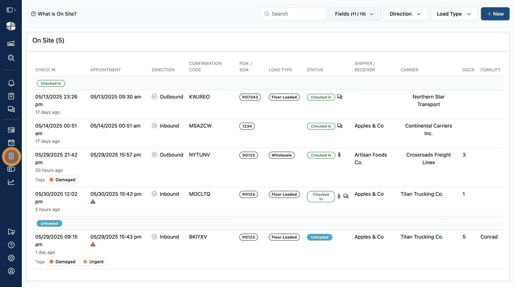The width and height of the screenshot is (514, 287).
Task: Focus the Search input field
Action: pos(293,14)
